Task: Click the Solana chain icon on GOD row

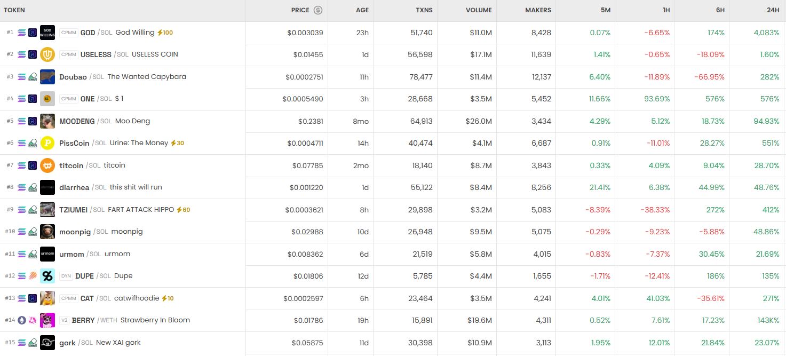Action: point(22,33)
